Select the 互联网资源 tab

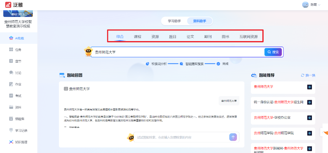click(x=248, y=37)
